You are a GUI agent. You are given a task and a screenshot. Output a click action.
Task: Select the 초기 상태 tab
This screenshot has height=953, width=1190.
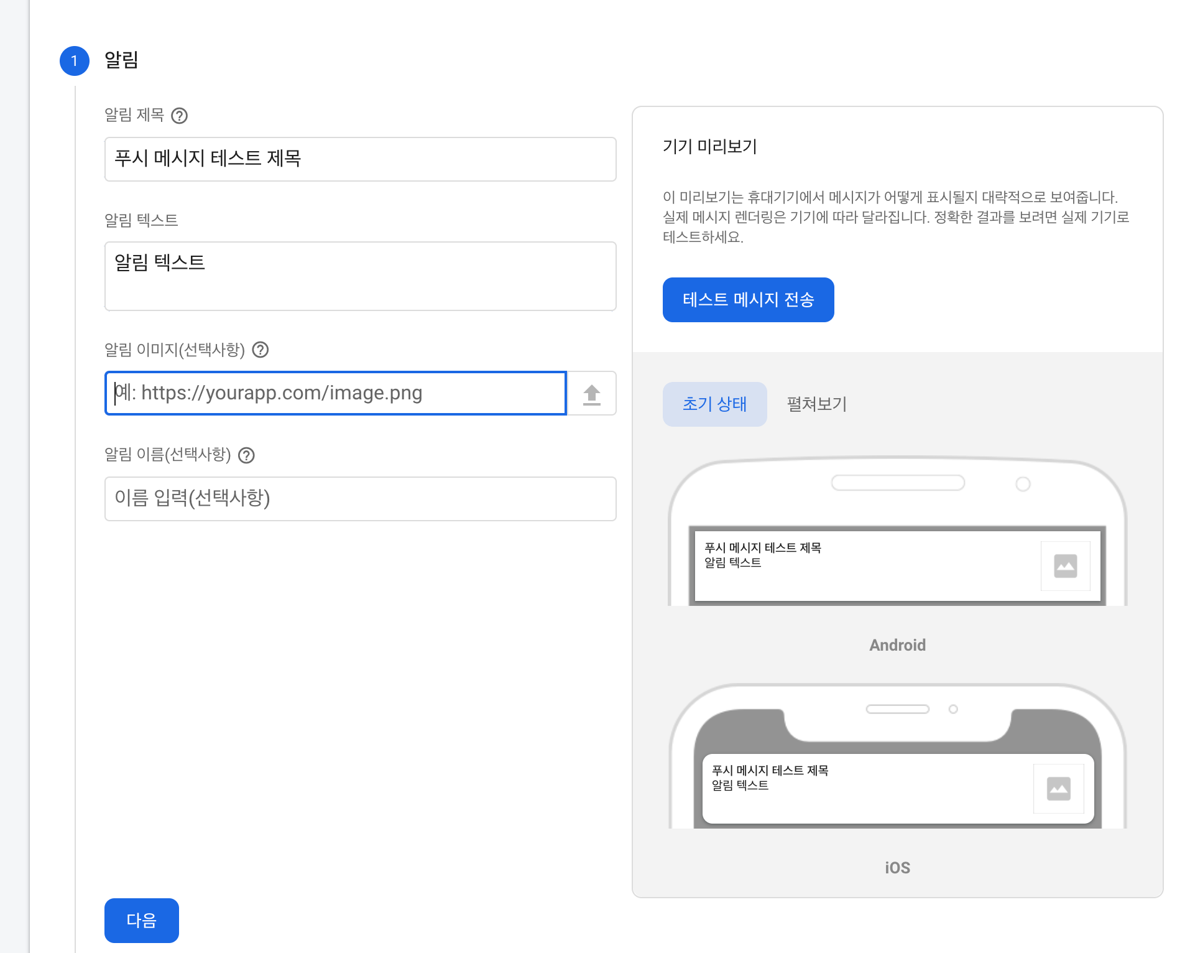click(x=714, y=404)
